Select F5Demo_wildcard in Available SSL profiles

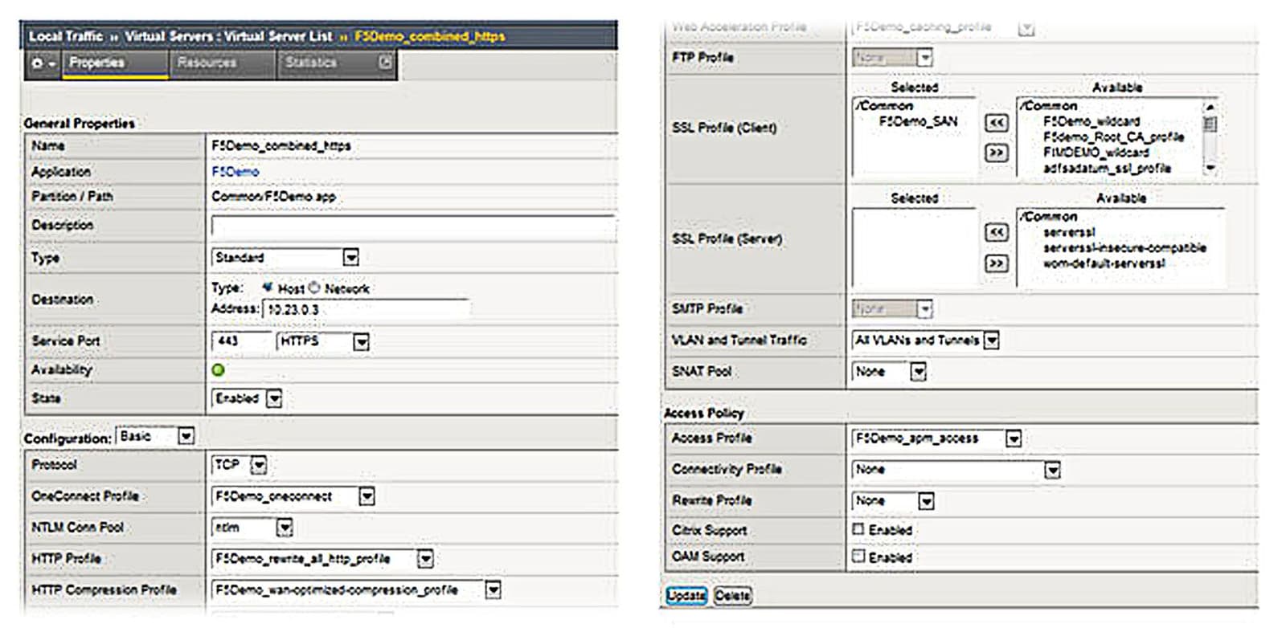click(1091, 121)
